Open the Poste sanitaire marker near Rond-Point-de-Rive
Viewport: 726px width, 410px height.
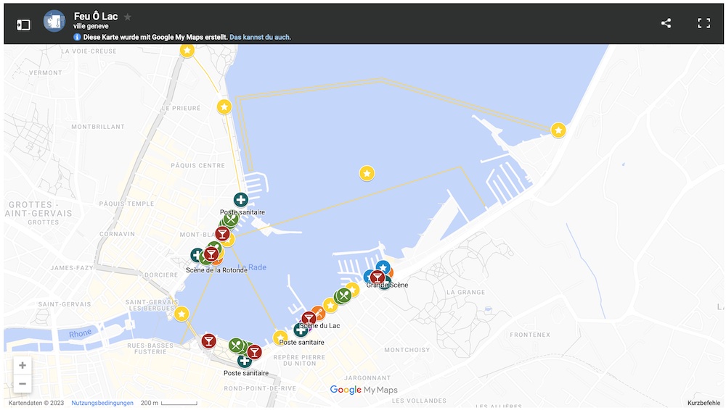coord(245,361)
